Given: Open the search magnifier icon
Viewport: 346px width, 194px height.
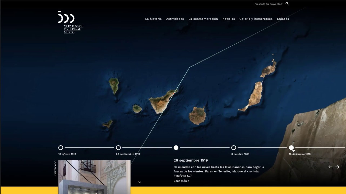Looking at the screenshot, I should click(287, 4).
